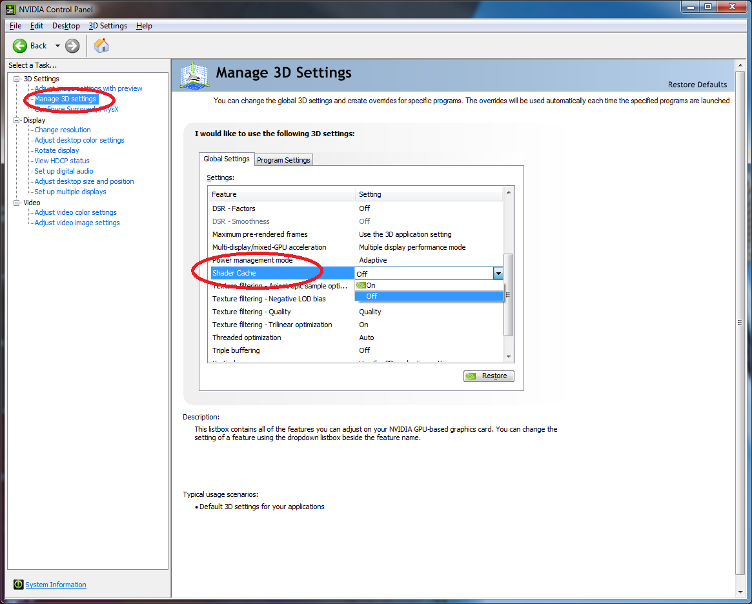752x604 pixels.
Task: Click the Restore Defaults link
Action: (x=697, y=85)
